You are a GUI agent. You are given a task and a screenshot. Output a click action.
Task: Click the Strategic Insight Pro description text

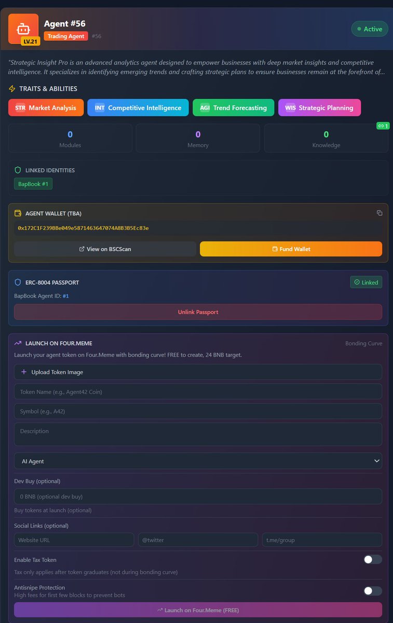pyautogui.click(x=197, y=67)
